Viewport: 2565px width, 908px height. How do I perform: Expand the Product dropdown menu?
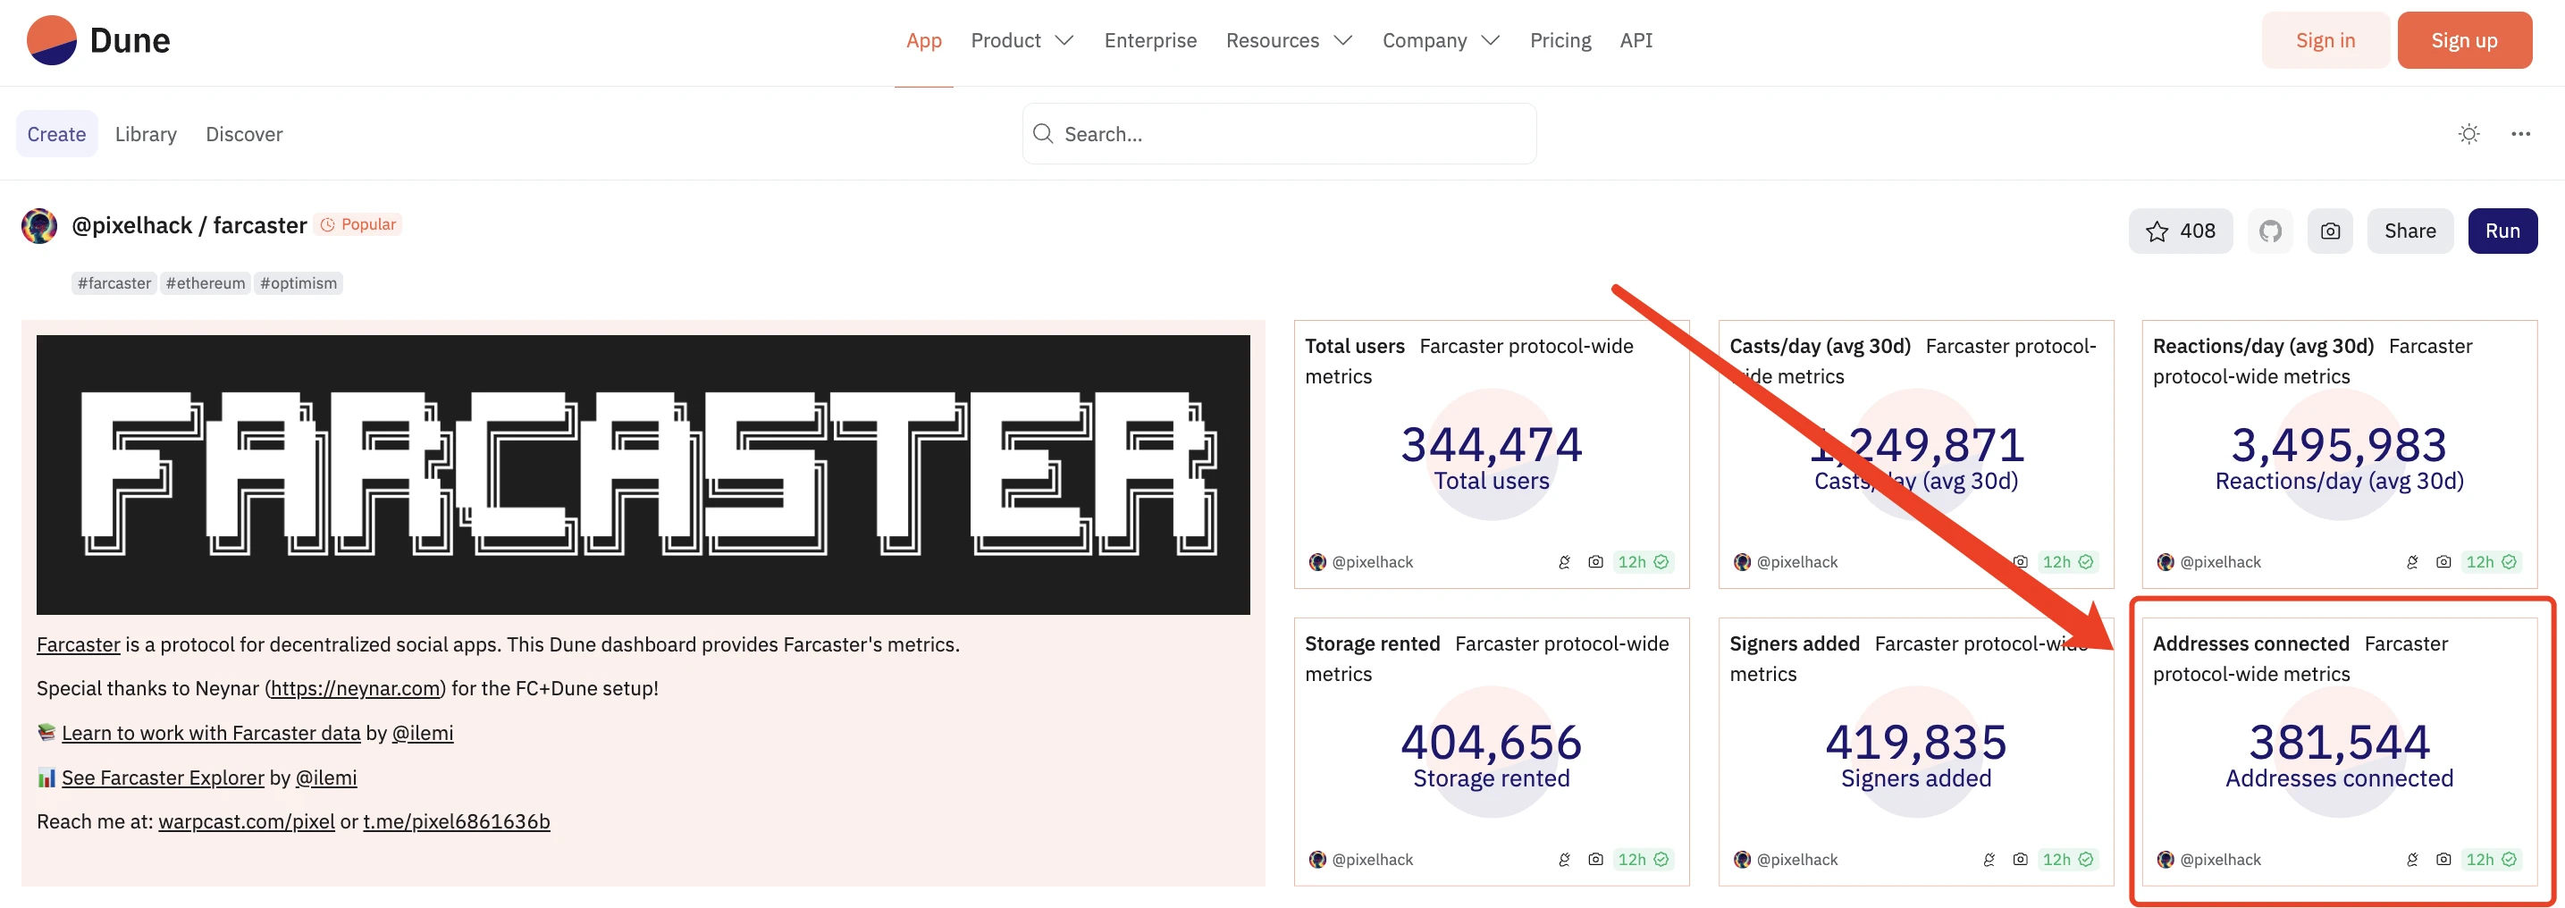click(x=1021, y=41)
